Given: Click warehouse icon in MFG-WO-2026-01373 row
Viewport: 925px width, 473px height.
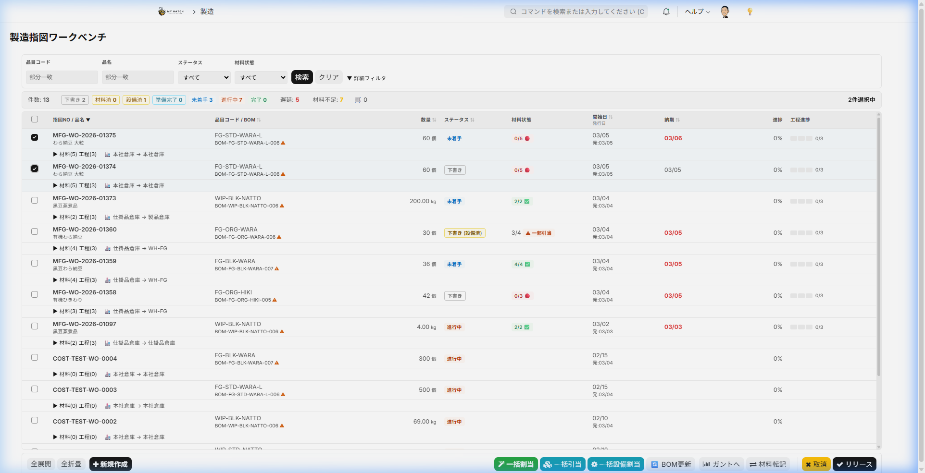Looking at the screenshot, I should click(x=108, y=217).
